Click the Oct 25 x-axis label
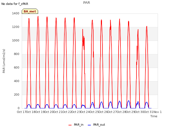The width and height of the screenshot is (174, 130). pos(94,112)
